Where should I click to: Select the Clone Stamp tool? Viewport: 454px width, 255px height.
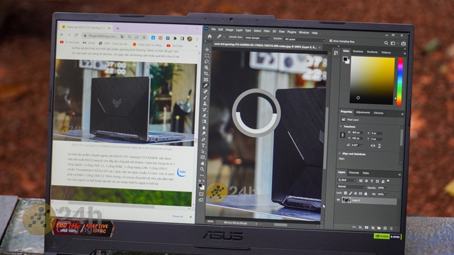tap(205, 104)
